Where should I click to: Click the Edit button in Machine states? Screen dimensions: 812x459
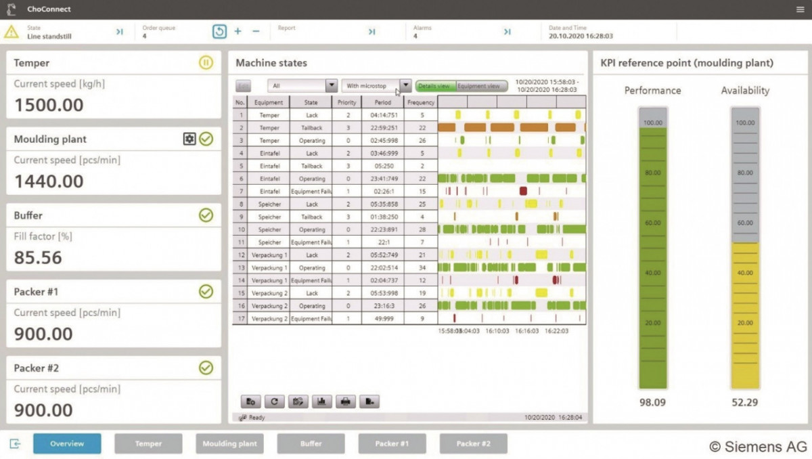[243, 86]
